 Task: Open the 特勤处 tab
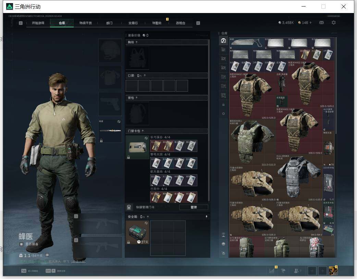[157, 23]
